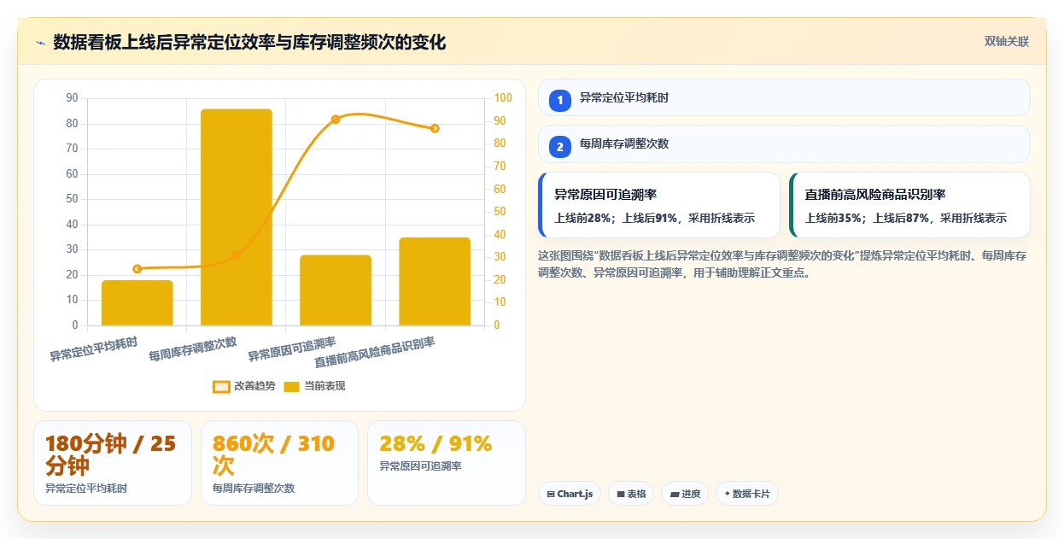Click line point on 每周库存调整次数 bar

pos(237,255)
